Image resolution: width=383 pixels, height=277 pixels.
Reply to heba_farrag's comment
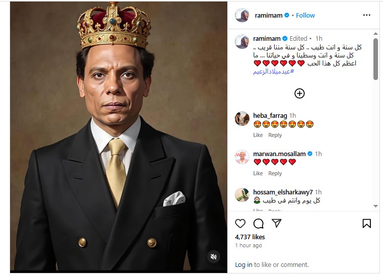275,135
